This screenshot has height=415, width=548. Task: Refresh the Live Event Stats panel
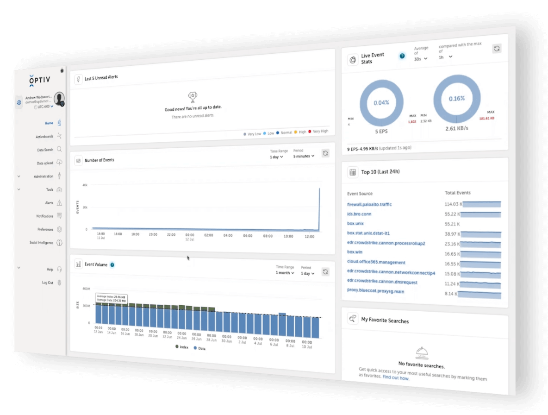pos(497,48)
